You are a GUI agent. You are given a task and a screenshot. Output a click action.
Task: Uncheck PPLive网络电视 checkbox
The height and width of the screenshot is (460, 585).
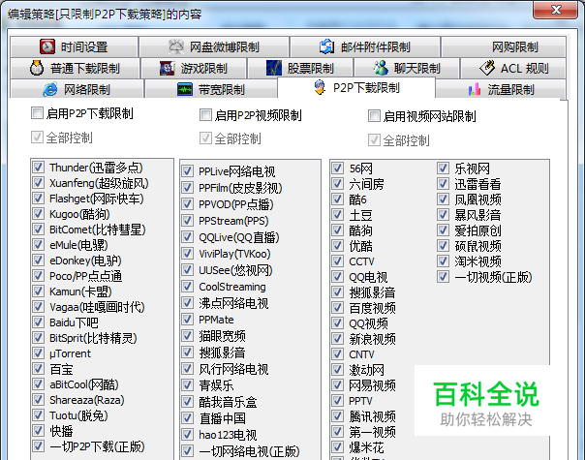pos(187,170)
